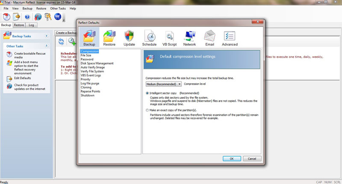
Task: Switch to the Backup tab below toolbar
Action: (x=6, y=25)
